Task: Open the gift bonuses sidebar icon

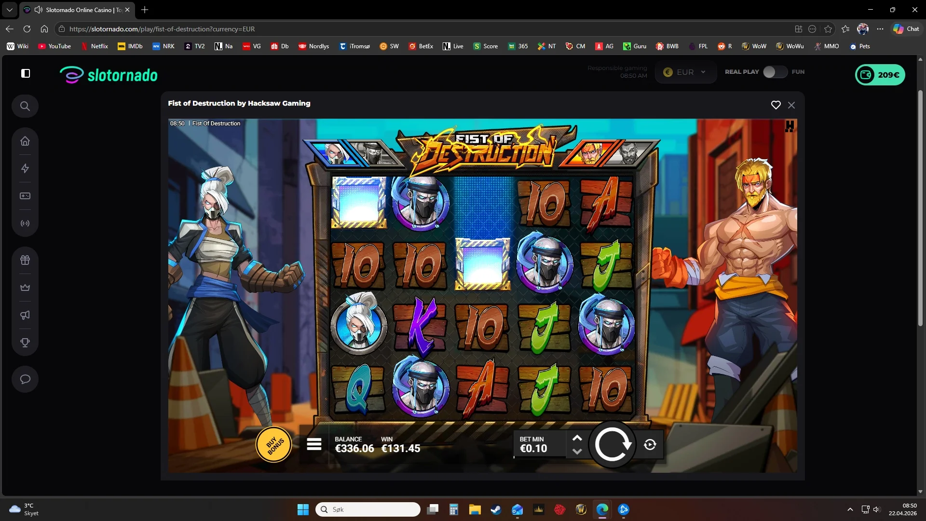Action: pos(25,260)
